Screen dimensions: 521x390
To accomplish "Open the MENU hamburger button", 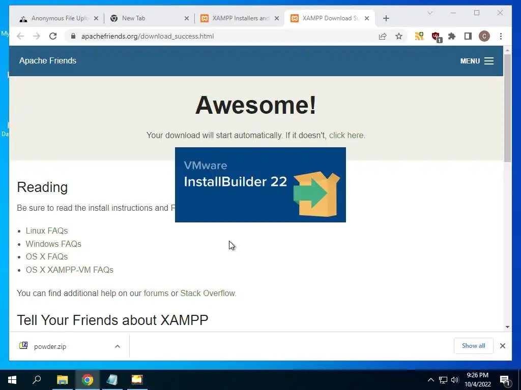I will coord(477,61).
